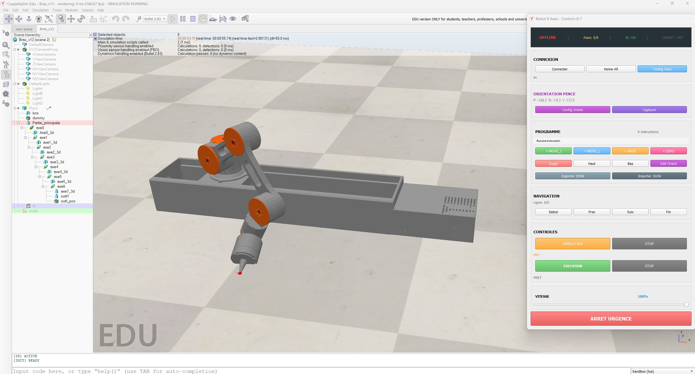Activate the click selection tool
695x374 pixels.
(61, 19)
